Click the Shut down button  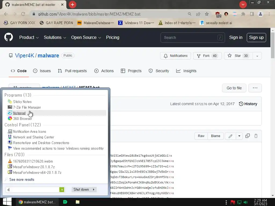[81, 190]
